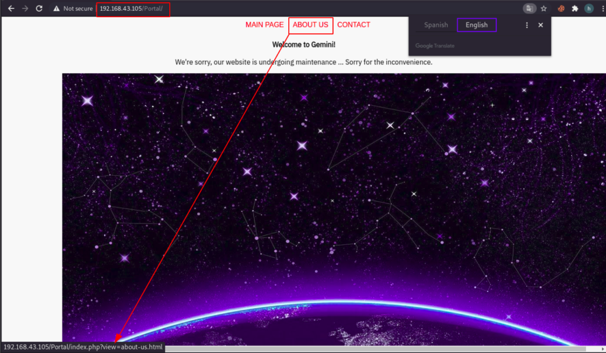Click the horizontal scrollbar at page bottom

pyautogui.click(x=375, y=349)
